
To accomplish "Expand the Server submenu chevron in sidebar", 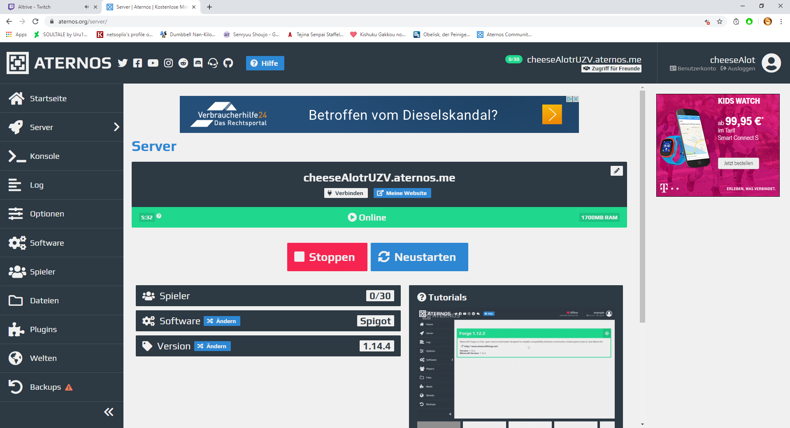I will coord(116,127).
